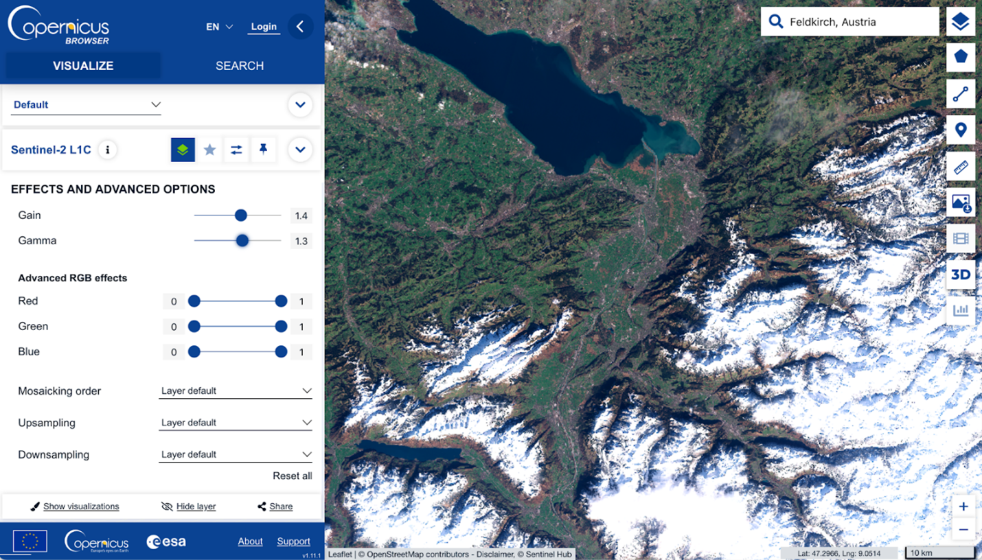Click the Gain slider handle
Screen dimensions: 982x560
(x=240, y=215)
